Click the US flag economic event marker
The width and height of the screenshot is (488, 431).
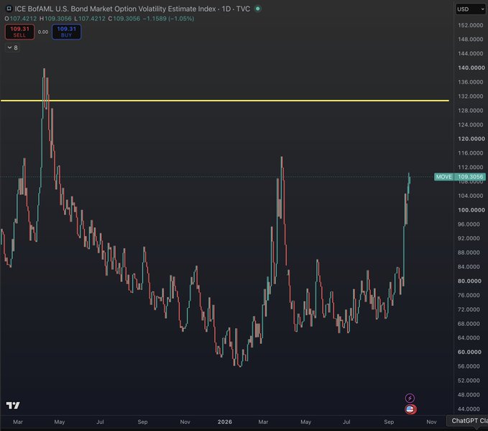tap(410, 409)
